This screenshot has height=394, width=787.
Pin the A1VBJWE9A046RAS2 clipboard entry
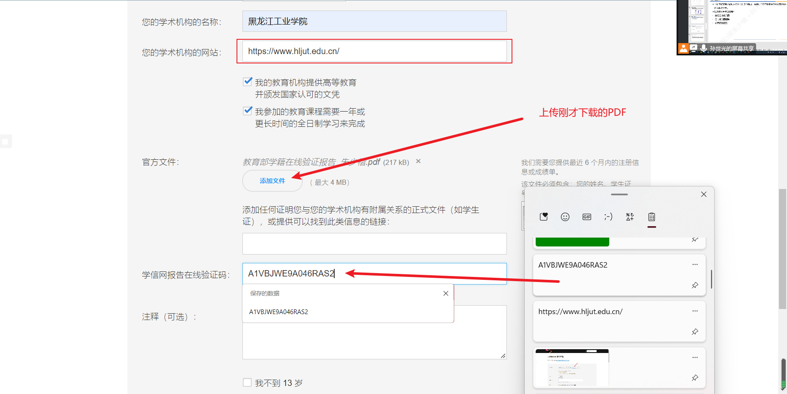tap(695, 285)
